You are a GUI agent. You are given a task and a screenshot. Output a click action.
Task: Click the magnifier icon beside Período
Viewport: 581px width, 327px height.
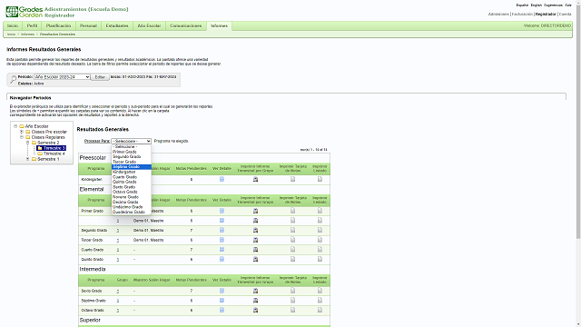coord(14,79)
